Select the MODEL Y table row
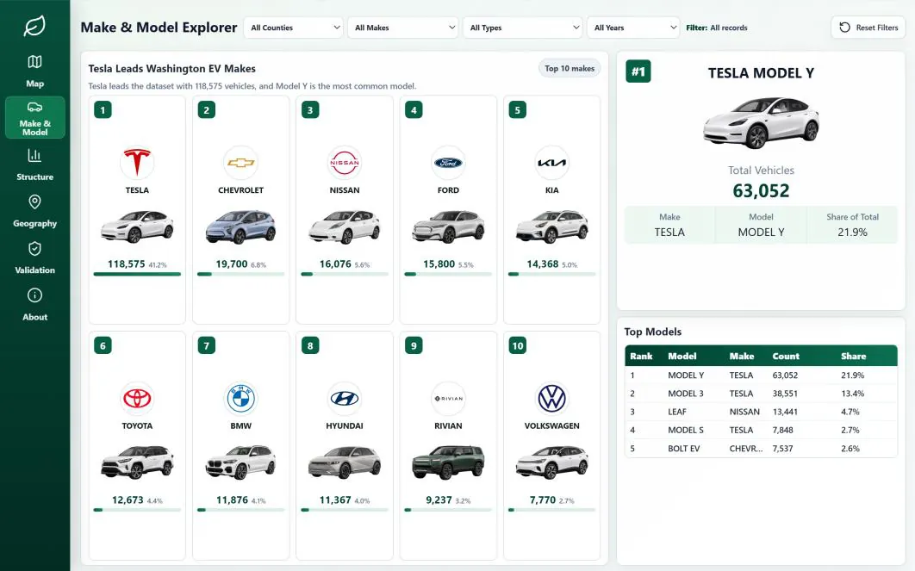915x571 pixels. tap(761, 375)
